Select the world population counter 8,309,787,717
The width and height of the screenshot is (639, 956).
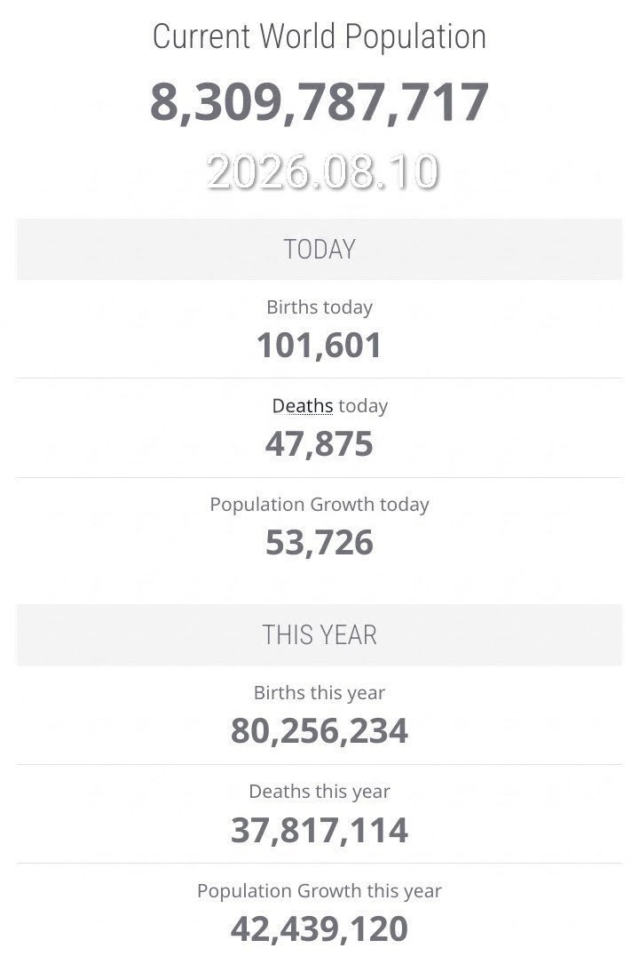[319, 102]
